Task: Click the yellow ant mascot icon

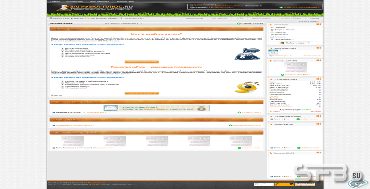Action: point(247,87)
